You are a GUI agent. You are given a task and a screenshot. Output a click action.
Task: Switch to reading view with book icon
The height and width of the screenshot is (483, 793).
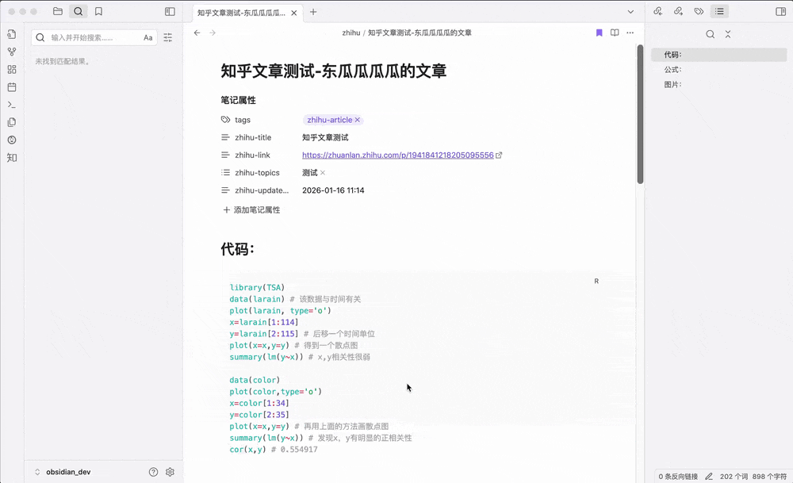click(x=615, y=33)
